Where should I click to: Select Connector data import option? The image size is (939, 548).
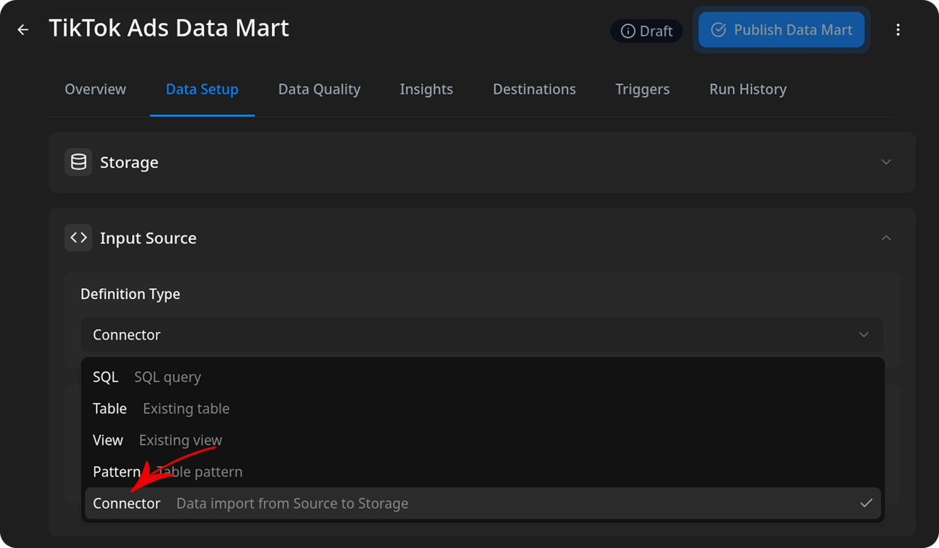pyautogui.click(x=483, y=503)
